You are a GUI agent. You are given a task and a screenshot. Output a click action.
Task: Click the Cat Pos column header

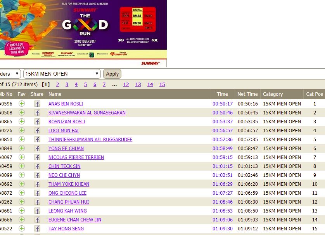(x=315, y=94)
